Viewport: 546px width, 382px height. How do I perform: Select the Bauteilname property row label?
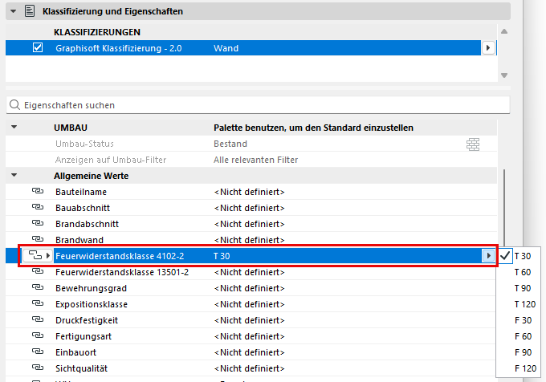(81, 192)
